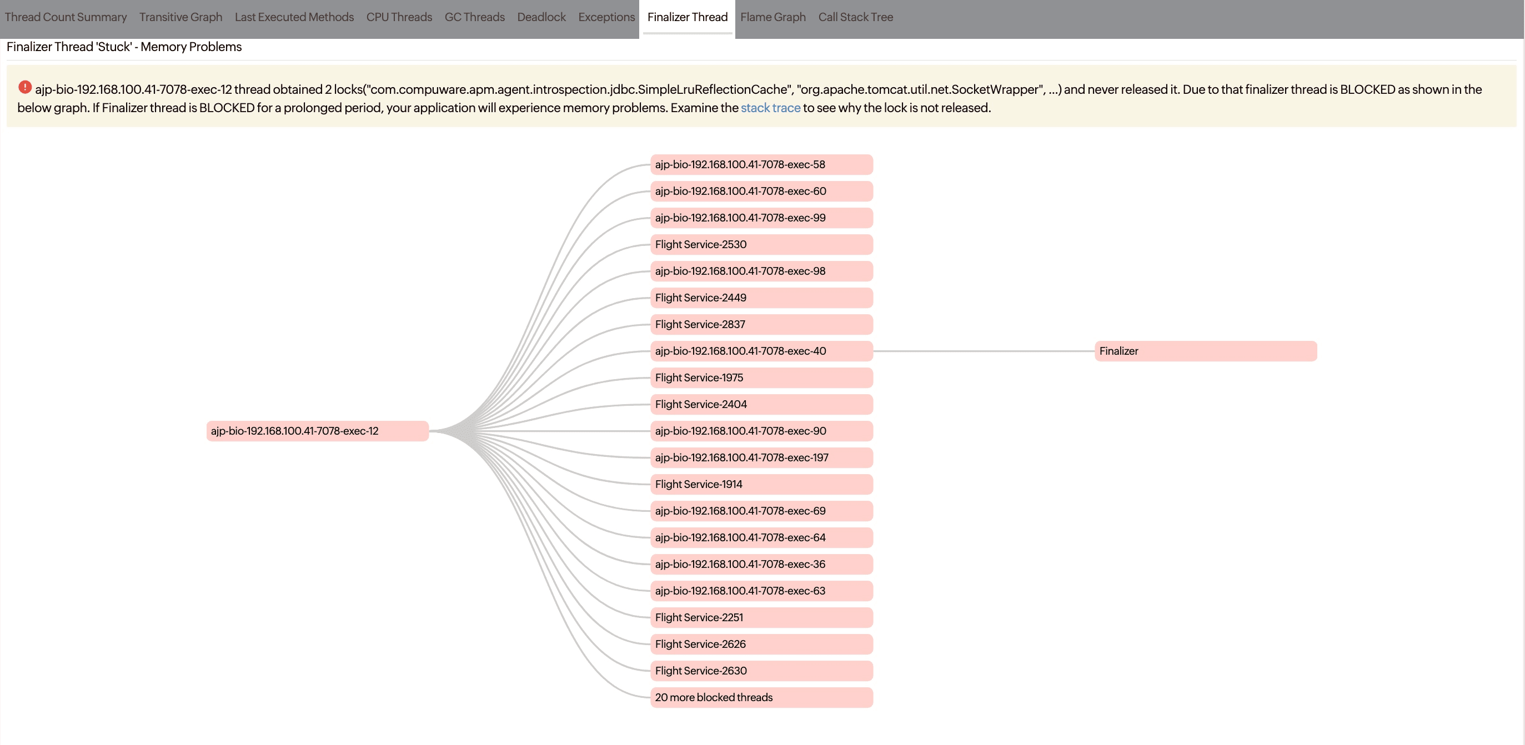
Task: Open the Exceptions monitoring view
Action: 602,17
